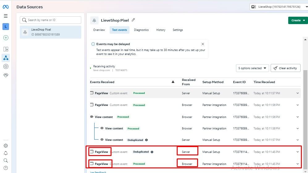Click eye icon of parent View content row
308x173 pixels.
point(91,117)
